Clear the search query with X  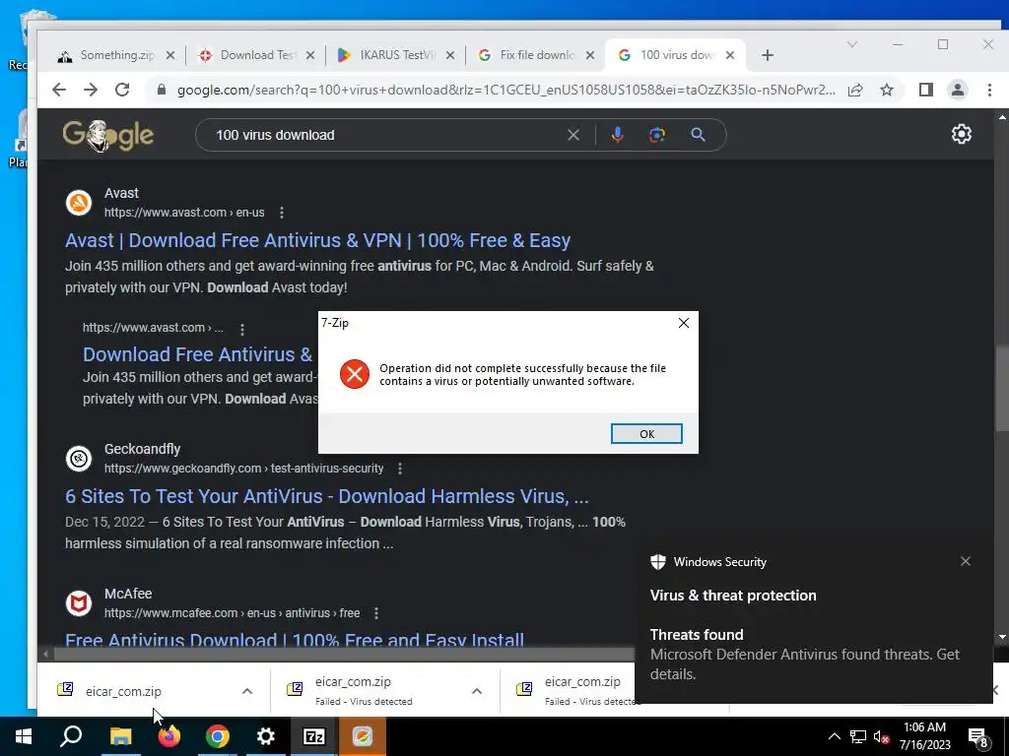pos(572,135)
